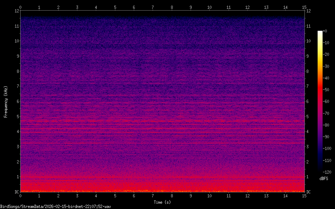Click the 0-second tick on the top time axis
The height and width of the screenshot is (209, 335).
click(x=21, y=7)
